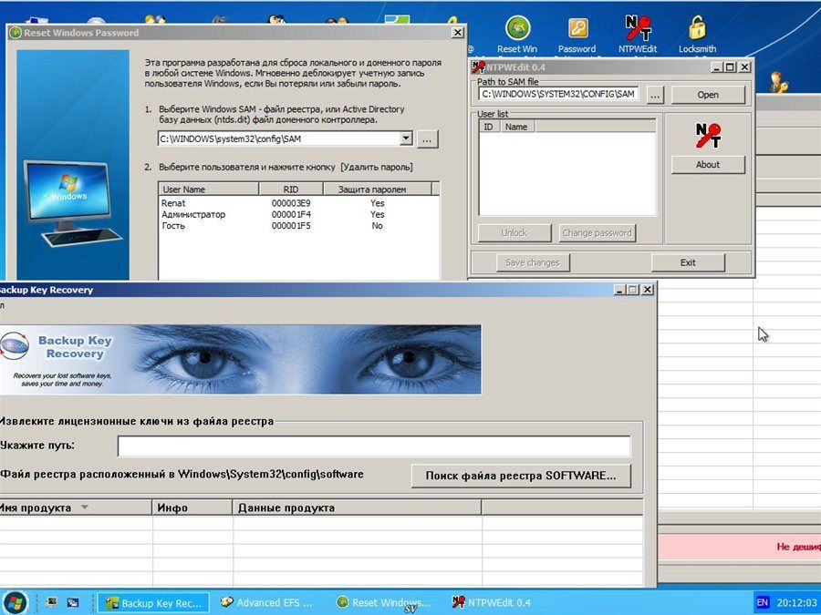
Task: Click the browse button in NTPWEdit
Action: pos(654,94)
